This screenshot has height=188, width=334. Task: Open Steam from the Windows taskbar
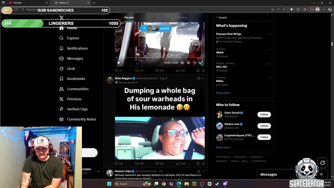[x=217, y=184]
